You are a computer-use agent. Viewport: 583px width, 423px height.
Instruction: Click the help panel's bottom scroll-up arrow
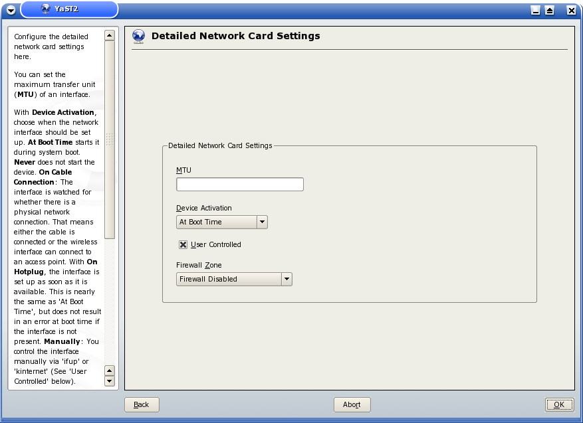[x=110, y=371]
